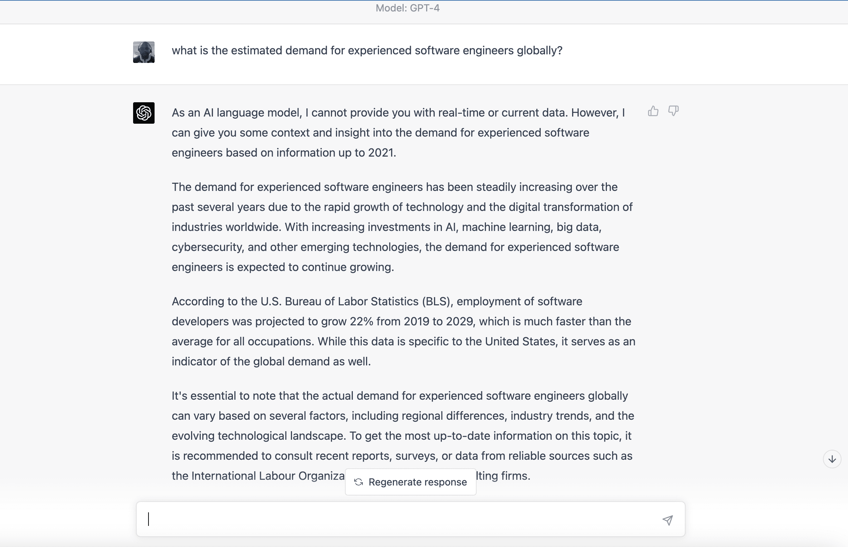Mark the response with thumbs down
This screenshot has height=547, width=848.
click(x=673, y=111)
